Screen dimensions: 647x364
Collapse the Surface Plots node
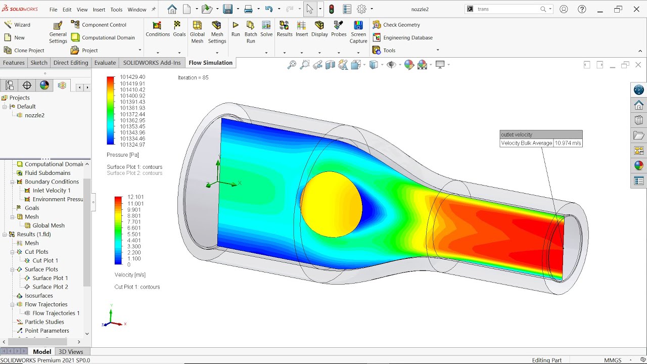(x=12, y=269)
